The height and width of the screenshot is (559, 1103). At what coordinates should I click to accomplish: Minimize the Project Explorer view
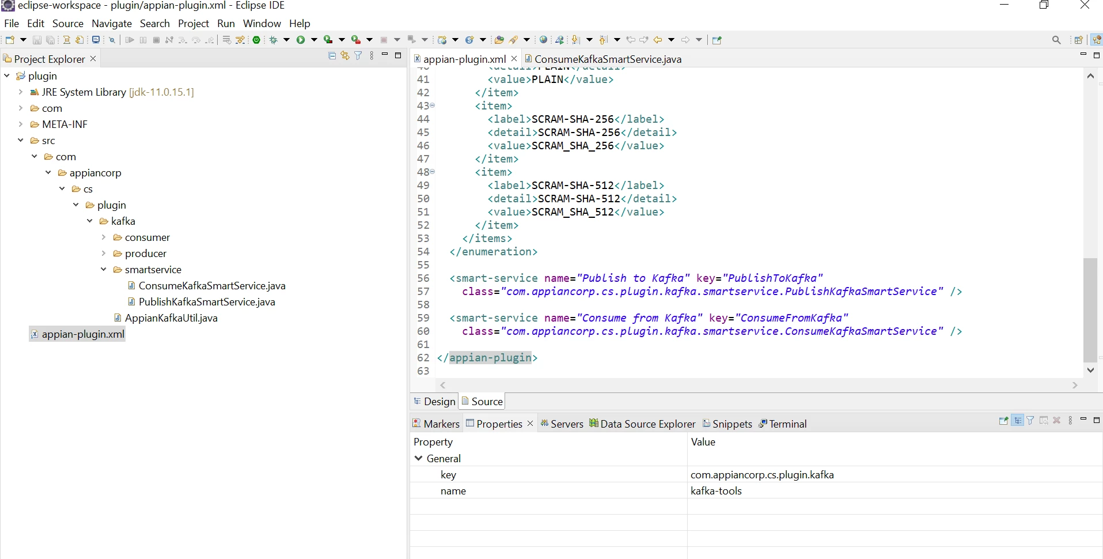[x=385, y=55]
